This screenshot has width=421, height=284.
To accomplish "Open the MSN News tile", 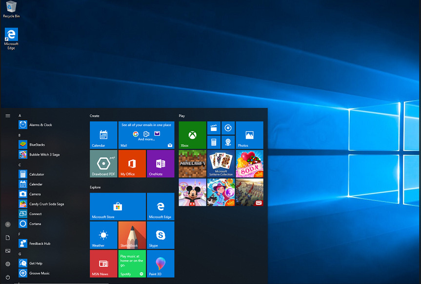I will 103,263.
